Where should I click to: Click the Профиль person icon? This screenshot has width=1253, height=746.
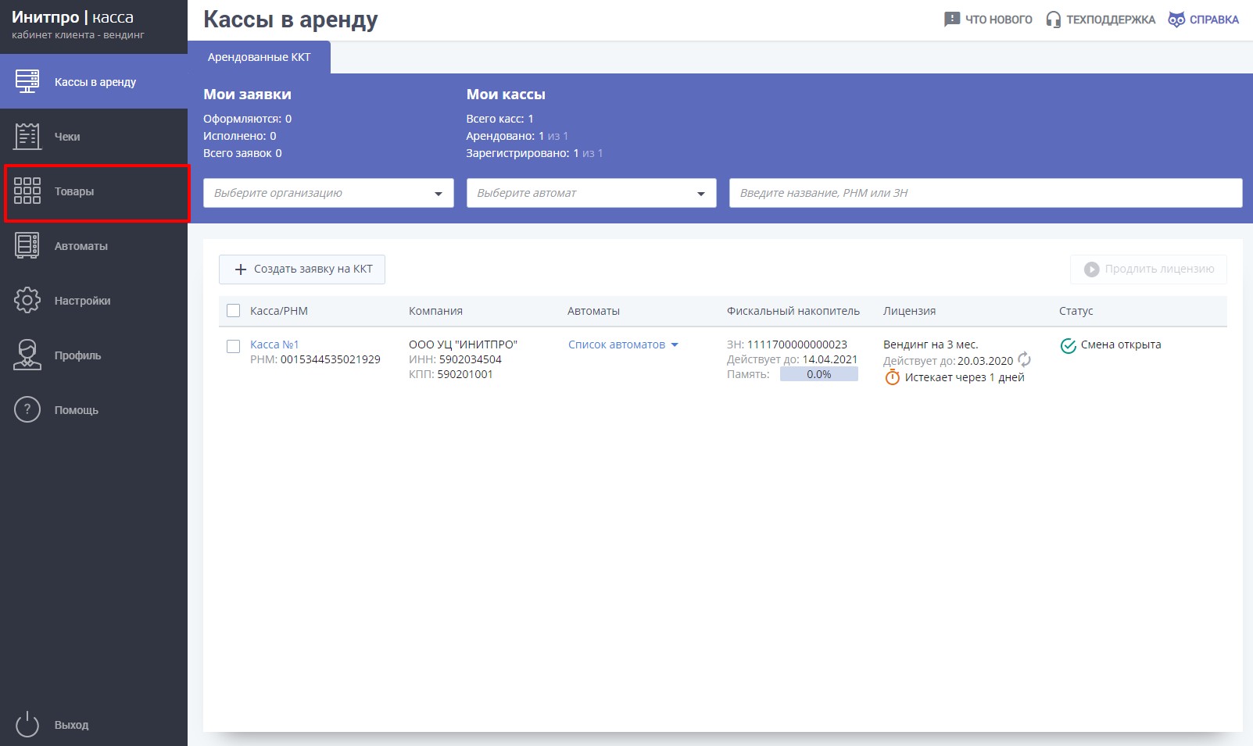[x=27, y=355]
